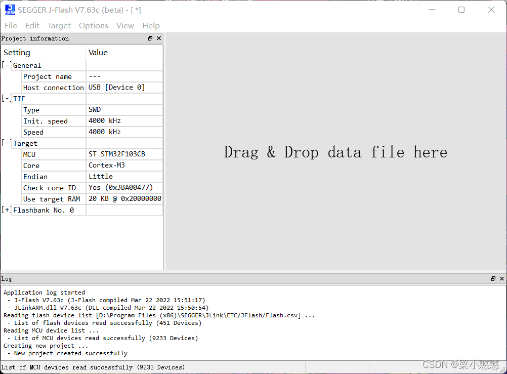Click the Setting column header
The width and height of the screenshot is (507, 374).
point(44,53)
